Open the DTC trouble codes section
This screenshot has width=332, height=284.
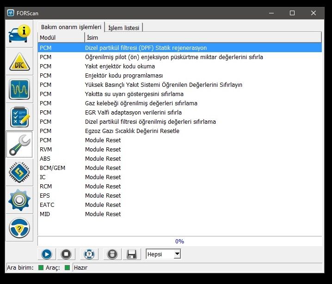(x=19, y=61)
